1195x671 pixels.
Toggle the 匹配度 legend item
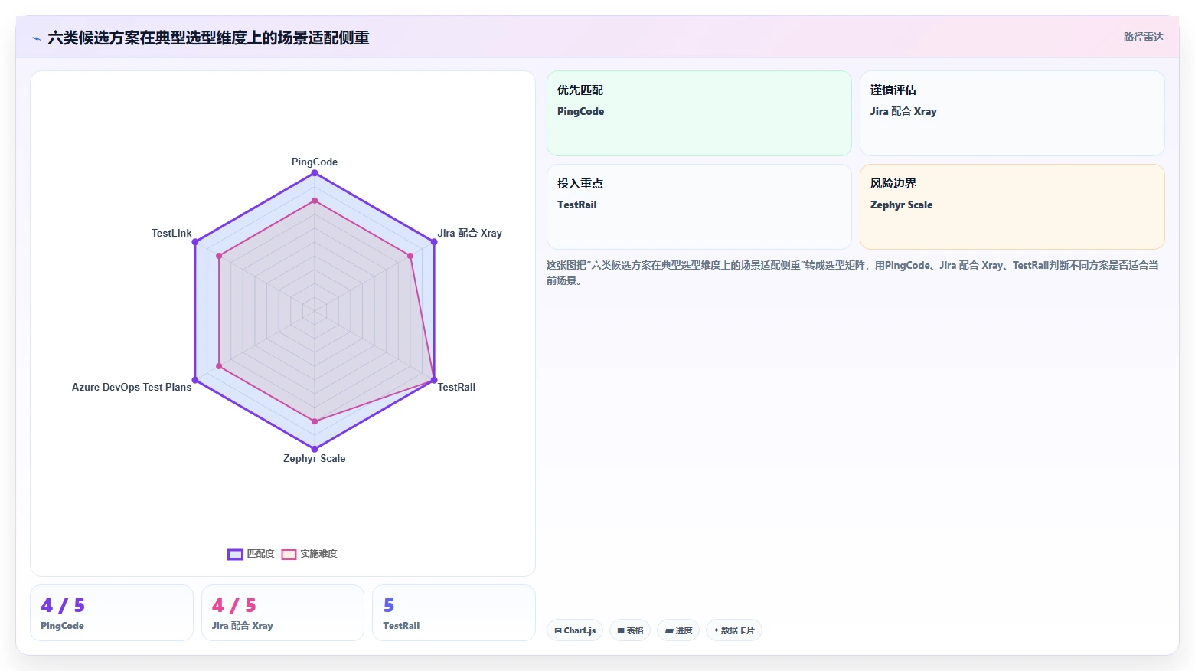tap(251, 554)
